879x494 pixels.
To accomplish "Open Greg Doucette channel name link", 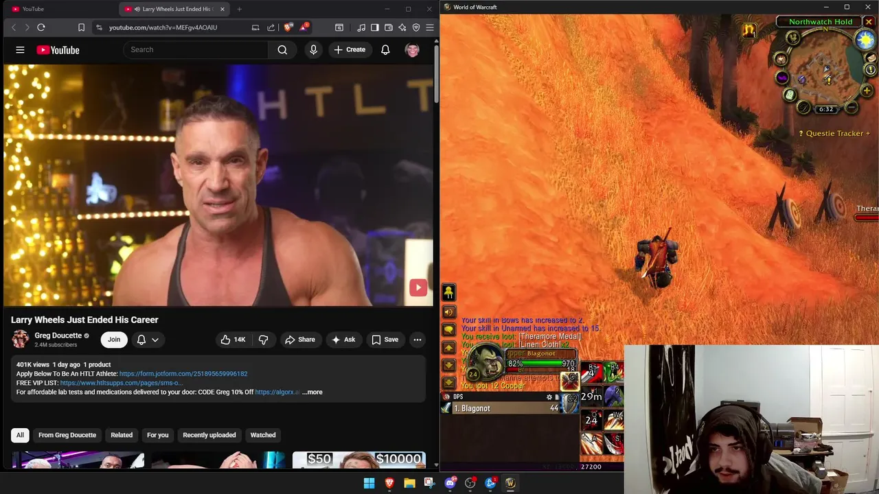I will click(58, 336).
